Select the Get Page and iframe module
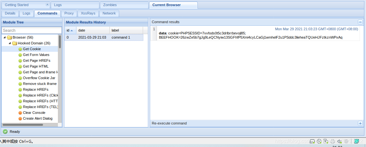 [x=40, y=72]
